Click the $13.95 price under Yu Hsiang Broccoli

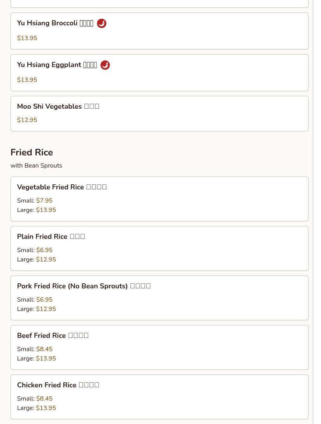tap(27, 38)
